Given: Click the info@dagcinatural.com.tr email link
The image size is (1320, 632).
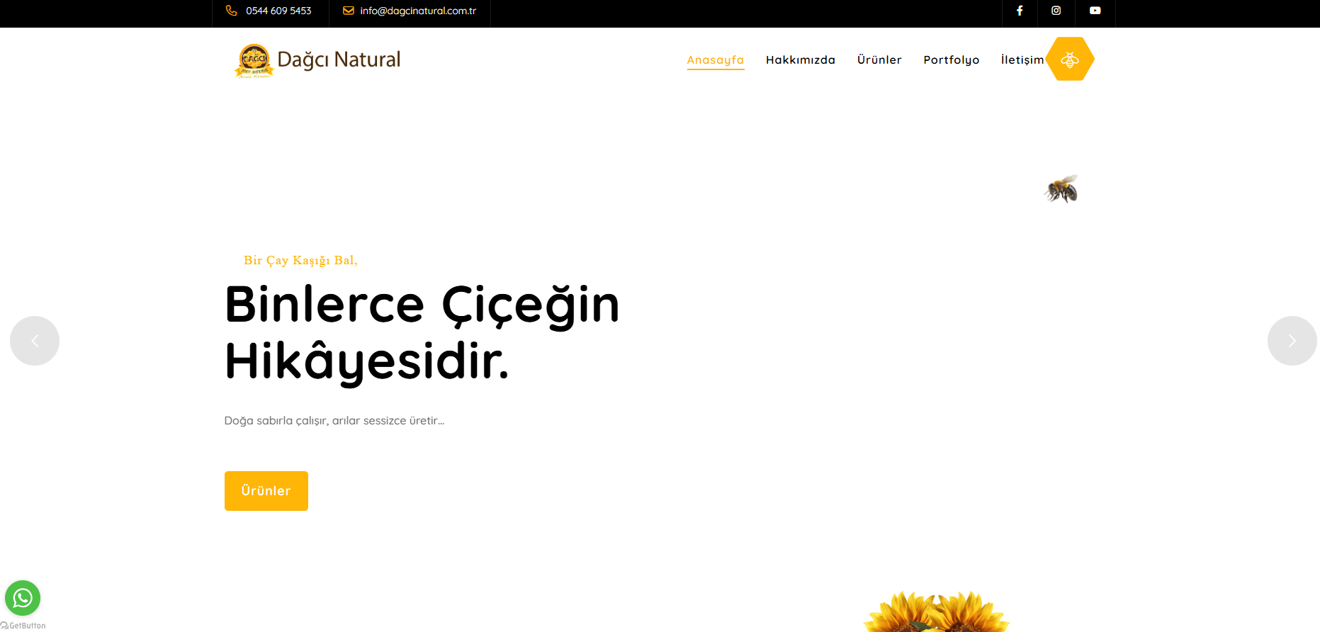Looking at the screenshot, I should (x=418, y=11).
